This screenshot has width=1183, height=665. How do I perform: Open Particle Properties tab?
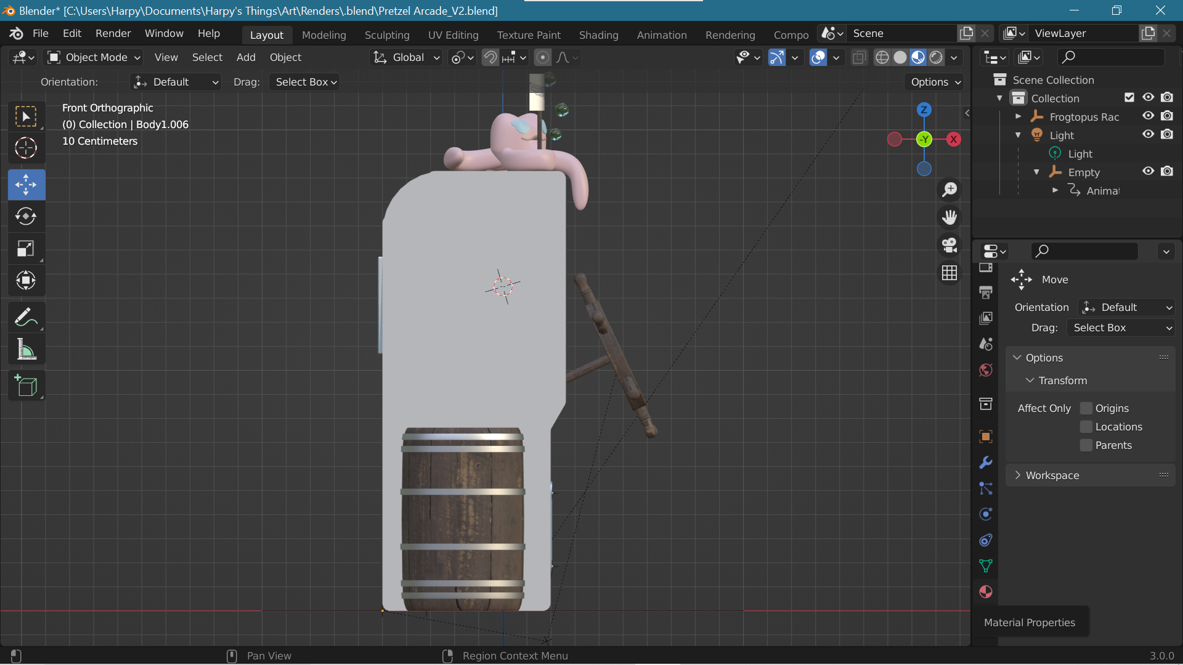point(986,488)
